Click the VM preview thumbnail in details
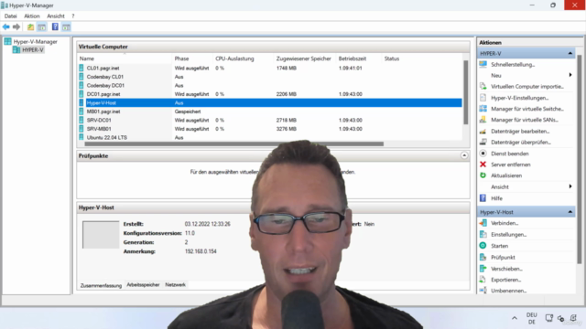Image resolution: width=586 pixels, height=329 pixels. pyautogui.click(x=101, y=235)
